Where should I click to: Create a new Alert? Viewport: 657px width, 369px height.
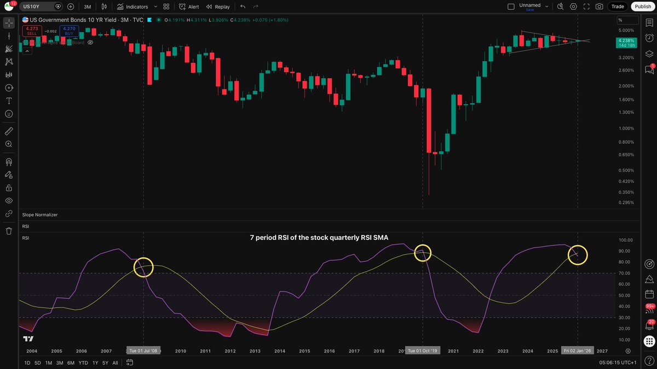(x=189, y=7)
